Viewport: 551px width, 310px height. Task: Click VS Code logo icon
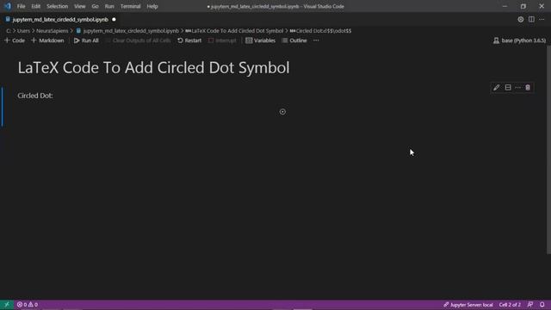point(8,6)
